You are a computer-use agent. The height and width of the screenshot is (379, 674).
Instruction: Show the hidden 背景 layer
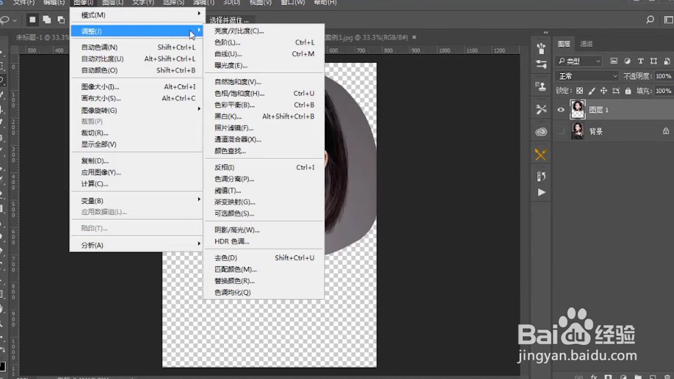coord(560,130)
